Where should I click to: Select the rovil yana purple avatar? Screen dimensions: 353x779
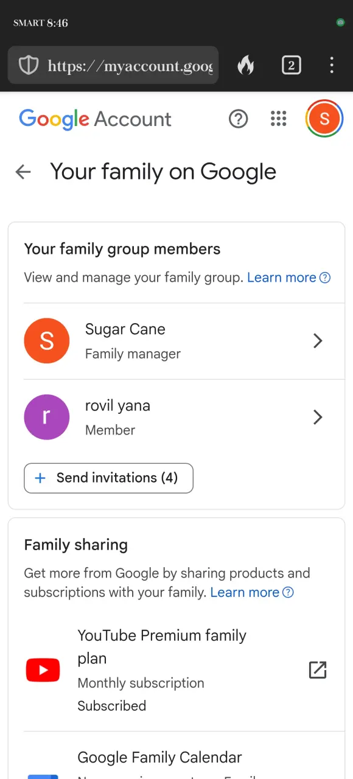(x=47, y=417)
